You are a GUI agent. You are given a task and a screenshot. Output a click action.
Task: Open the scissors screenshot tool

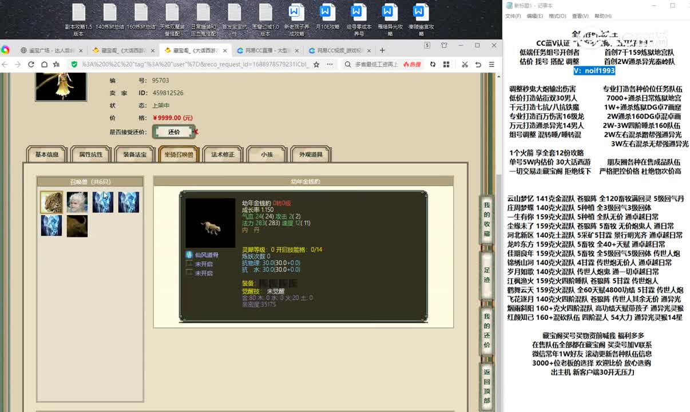(465, 65)
